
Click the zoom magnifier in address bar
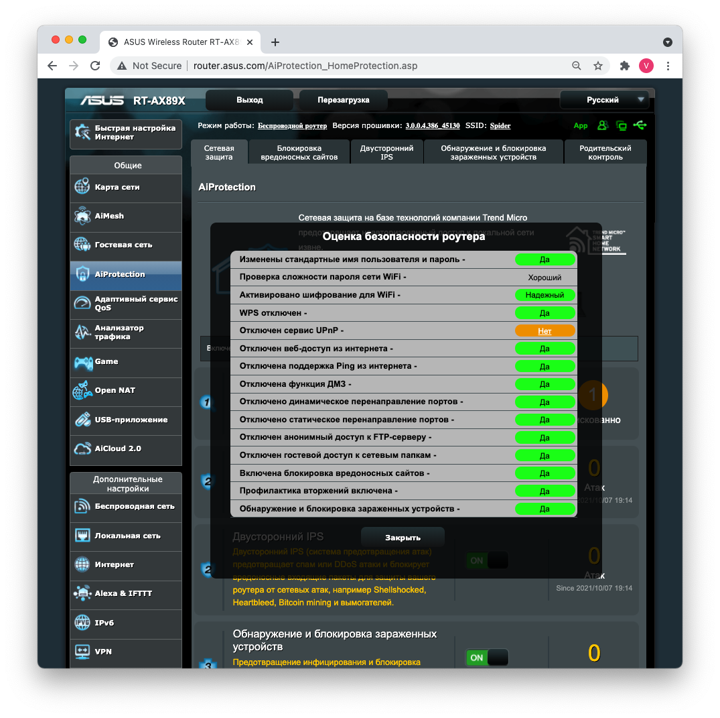576,66
